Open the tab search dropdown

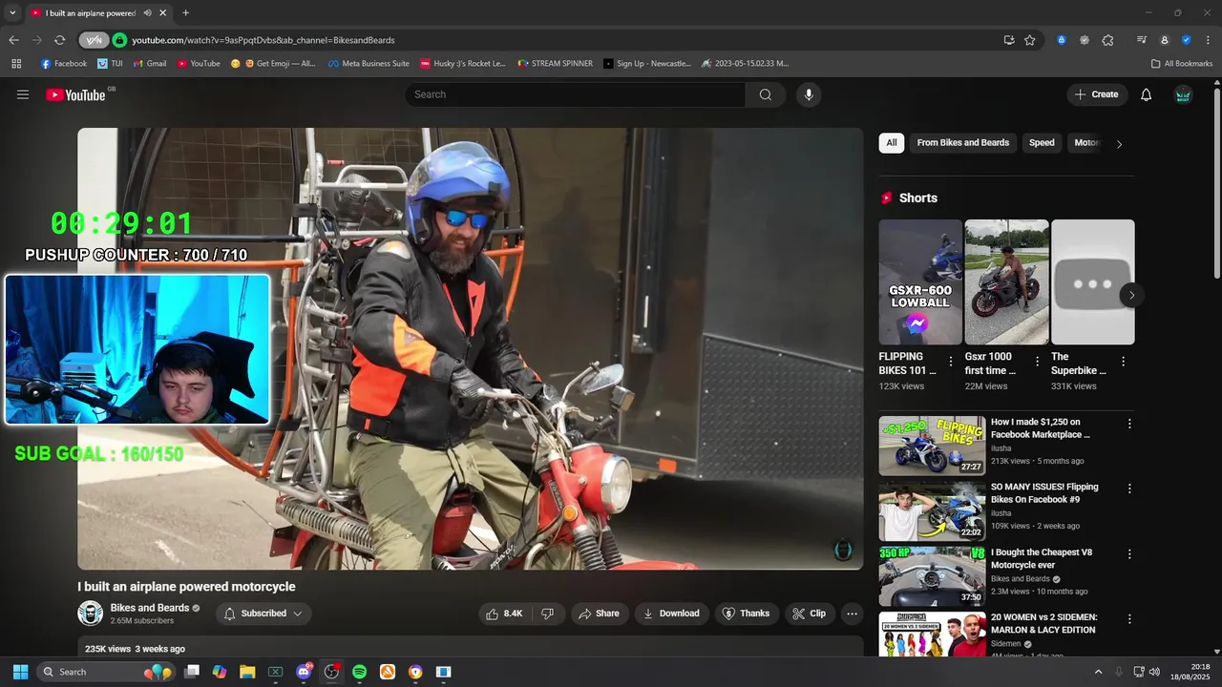pos(12,13)
